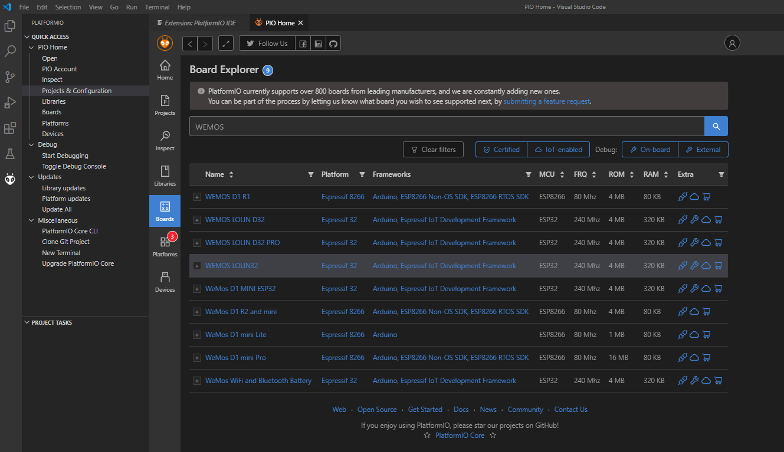Viewport: 784px width, 452px height.
Task: Open the Docs footer link
Action: pyautogui.click(x=461, y=410)
